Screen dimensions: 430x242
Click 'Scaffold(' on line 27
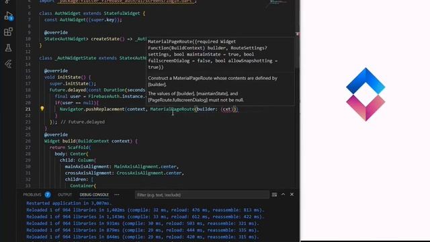(x=79, y=147)
